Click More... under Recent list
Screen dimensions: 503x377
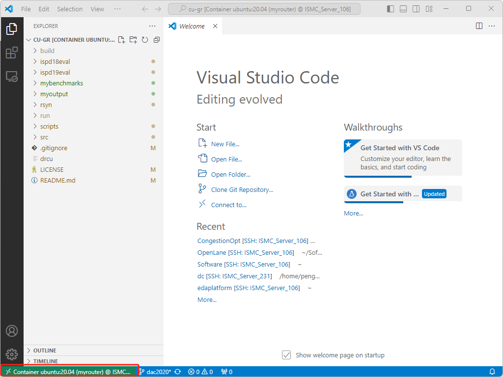pyautogui.click(x=207, y=300)
